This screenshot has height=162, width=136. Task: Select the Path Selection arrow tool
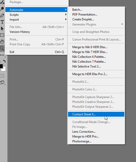tap(2, 29)
